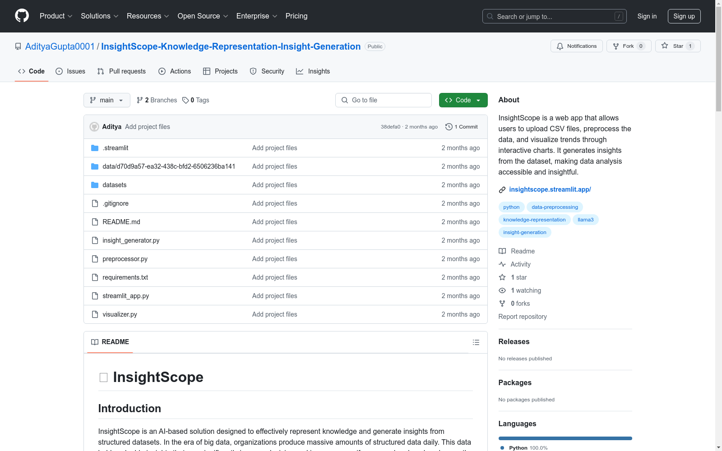Open the main branch selector dropdown
722x451 pixels.
[x=107, y=100]
